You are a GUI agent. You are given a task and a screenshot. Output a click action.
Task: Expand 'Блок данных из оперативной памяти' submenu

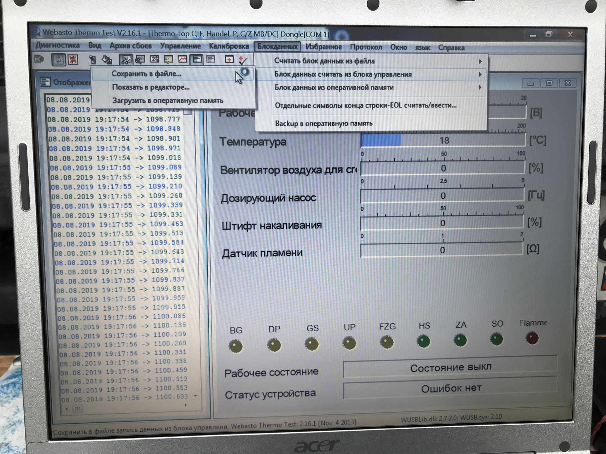pos(371,88)
